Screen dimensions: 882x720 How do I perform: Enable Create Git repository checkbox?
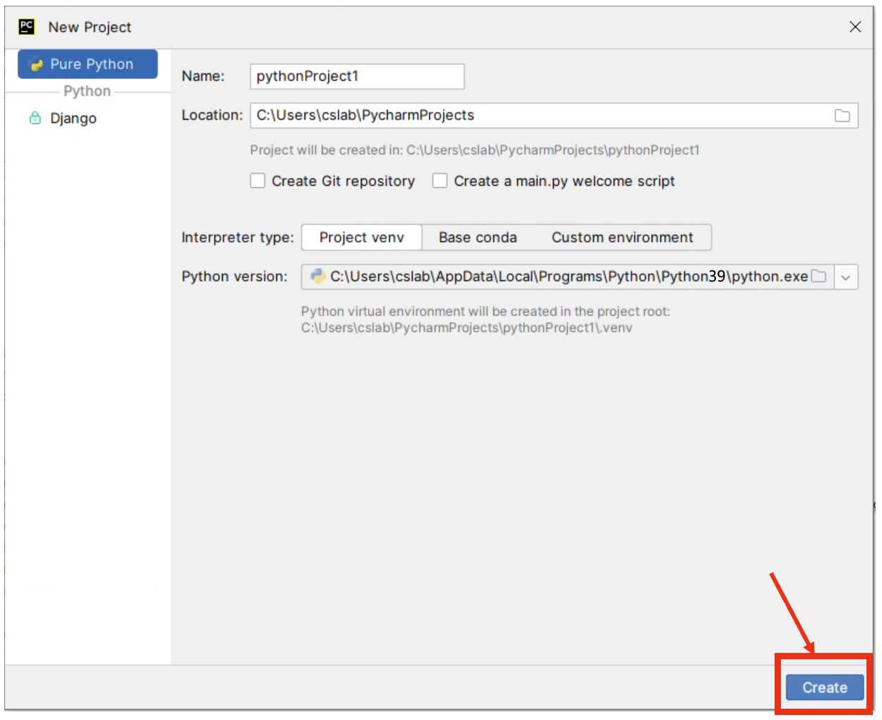click(x=257, y=181)
